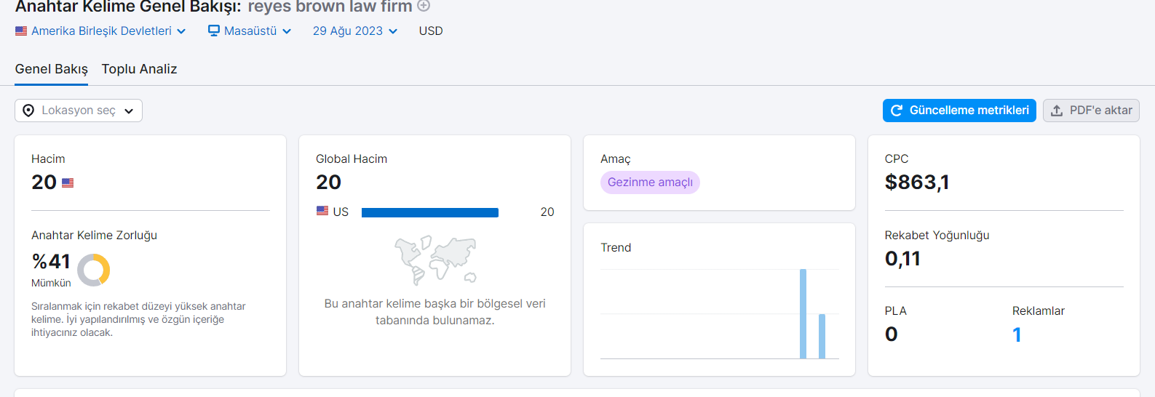The image size is (1155, 397).
Task: Click the refresh icon in Güncelleme metrikleri
Action: coord(897,111)
